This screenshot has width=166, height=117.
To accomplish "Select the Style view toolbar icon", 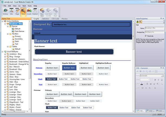I will (23, 11).
